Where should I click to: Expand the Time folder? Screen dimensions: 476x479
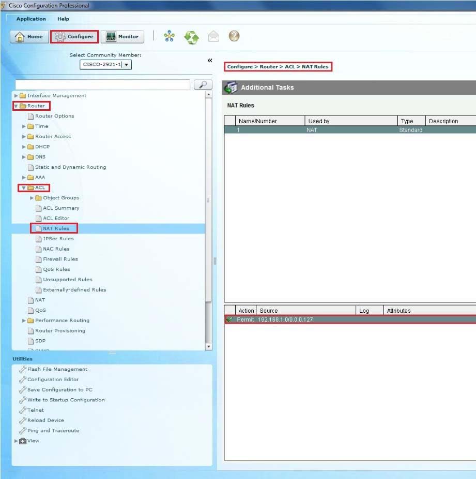click(24, 126)
